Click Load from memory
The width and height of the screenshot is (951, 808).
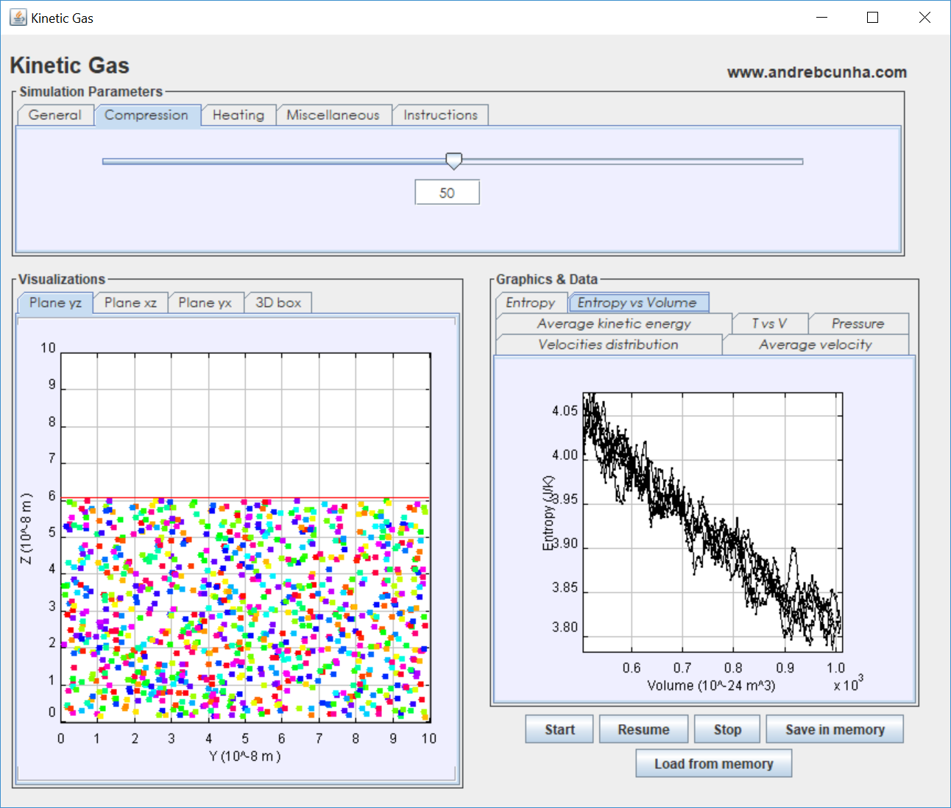(x=714, y=764)
